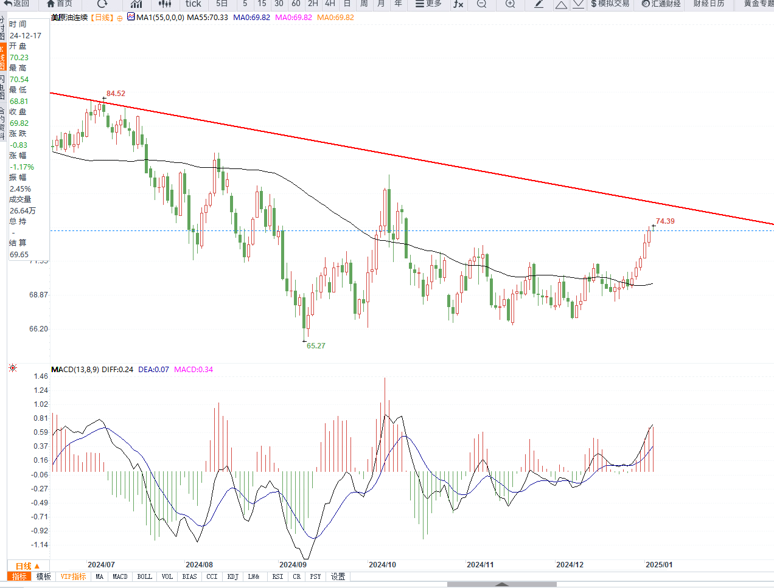Click the sun icon beside MACD panel
The image size is (774, 588).
point(13,368)
